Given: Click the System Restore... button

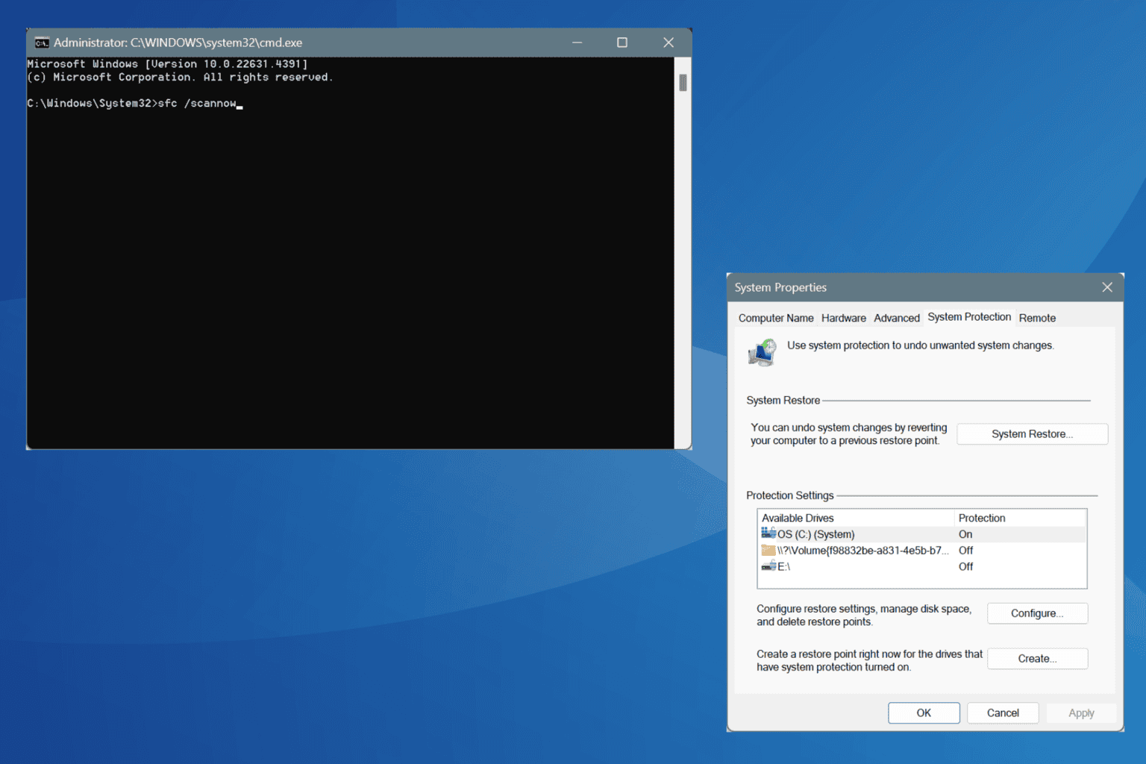Looking at the screenshot, I should tap(1032, 434).
